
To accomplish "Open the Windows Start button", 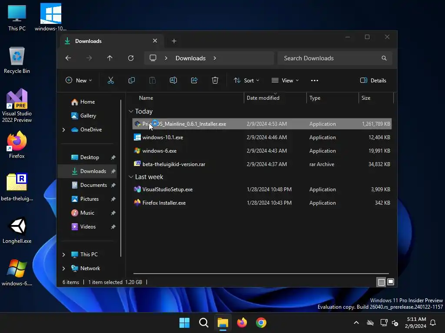I will click(x=184, y=323).
